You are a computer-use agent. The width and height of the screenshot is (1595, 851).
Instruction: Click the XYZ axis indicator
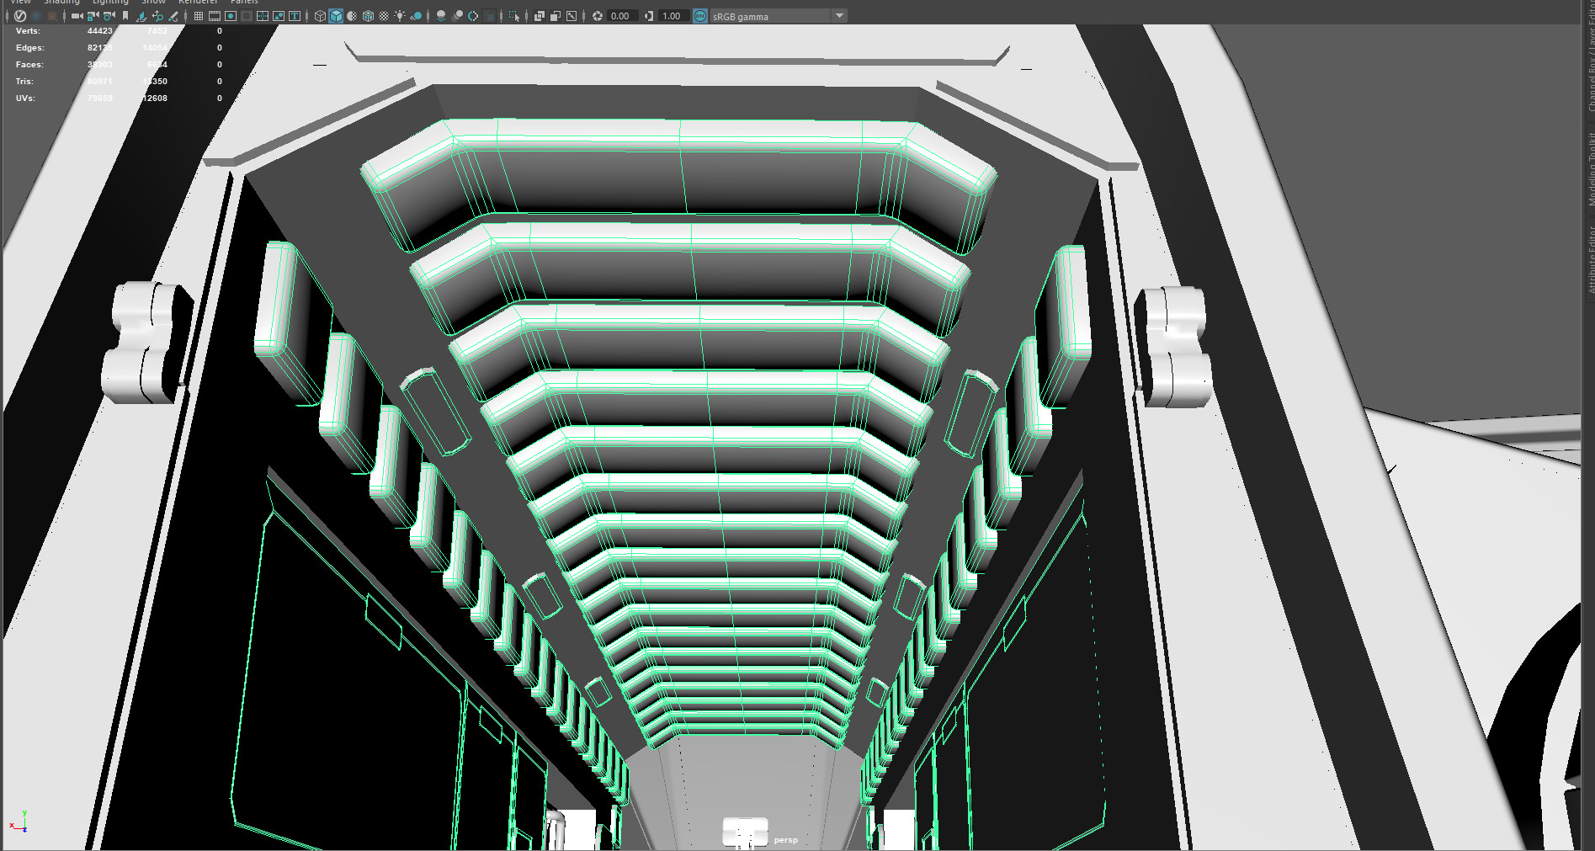(x=19, y=822)
